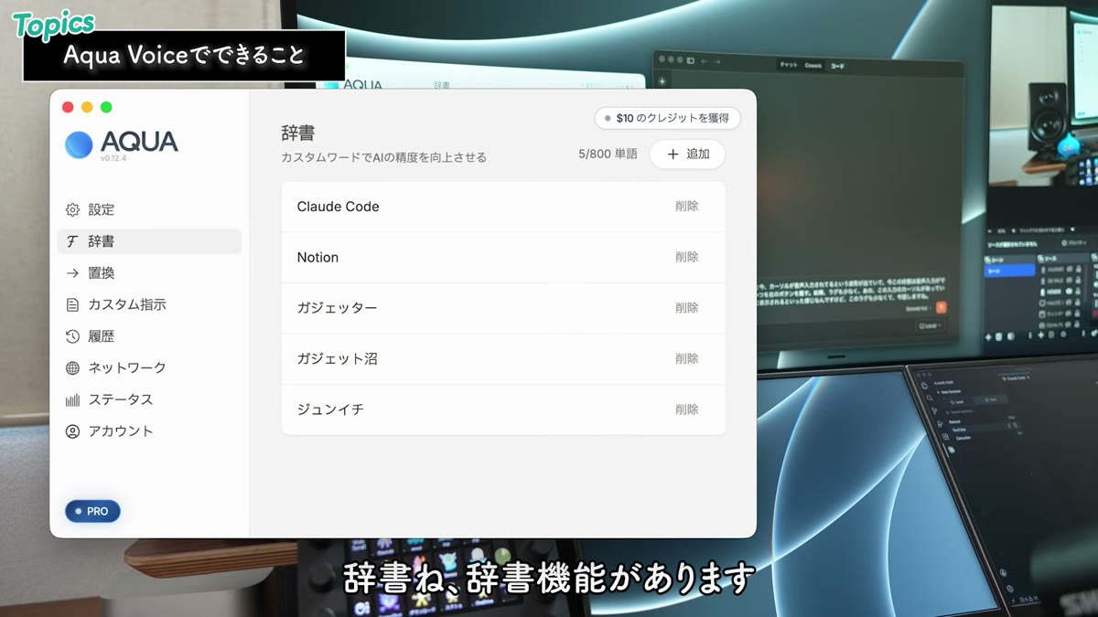Delete the Notion dictionary entry

click(687, 257)
